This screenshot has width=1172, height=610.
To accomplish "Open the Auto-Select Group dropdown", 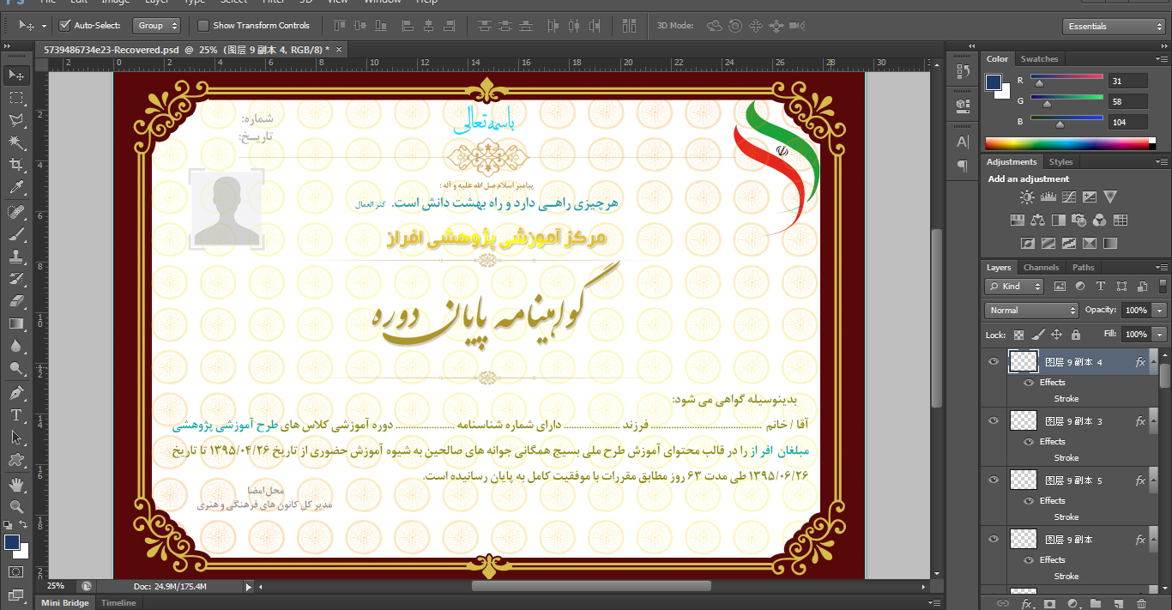I will click(x=158, y=26).
